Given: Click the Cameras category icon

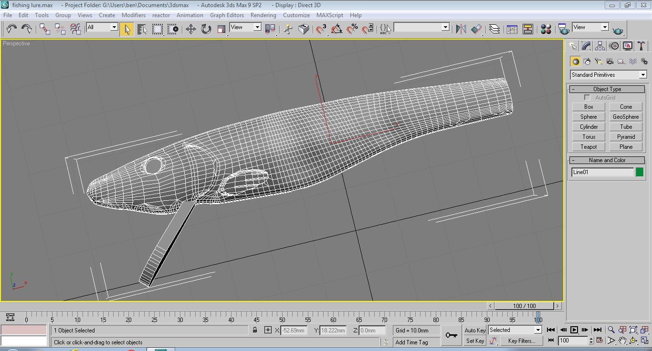Looking at the screenshot, I should (610, 62).
